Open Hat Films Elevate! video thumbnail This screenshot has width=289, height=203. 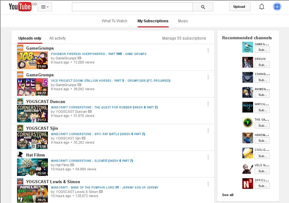coord(32,167)
